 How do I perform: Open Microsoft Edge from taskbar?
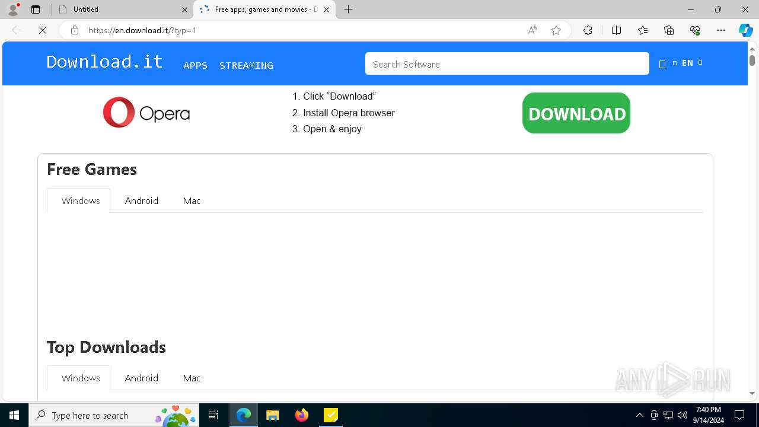244,415
